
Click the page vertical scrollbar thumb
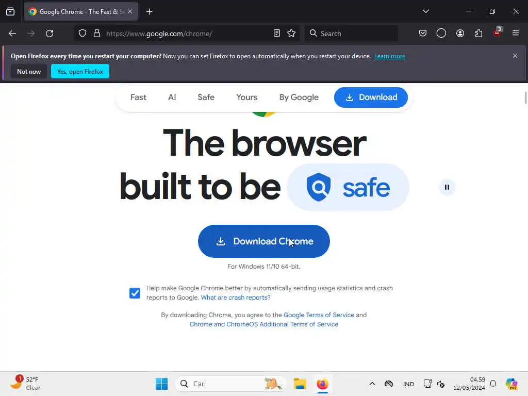[x=525, y=97]
